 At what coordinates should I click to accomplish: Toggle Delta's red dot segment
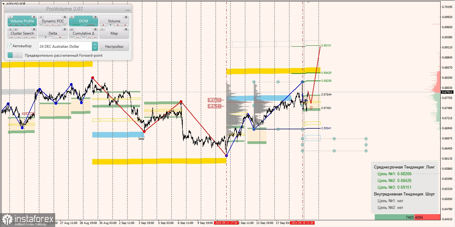click(x=60, y=37)
